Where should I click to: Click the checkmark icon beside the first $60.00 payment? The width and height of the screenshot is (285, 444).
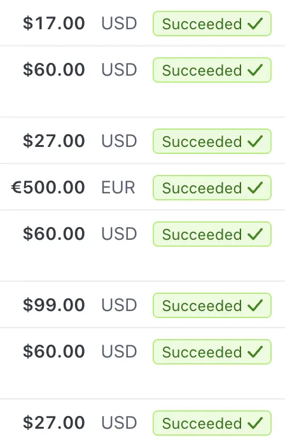pyautogui.click(x=255, y=70)
